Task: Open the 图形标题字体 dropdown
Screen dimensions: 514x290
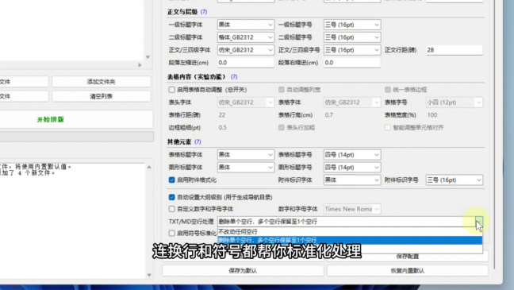Action: coord(246,167)
